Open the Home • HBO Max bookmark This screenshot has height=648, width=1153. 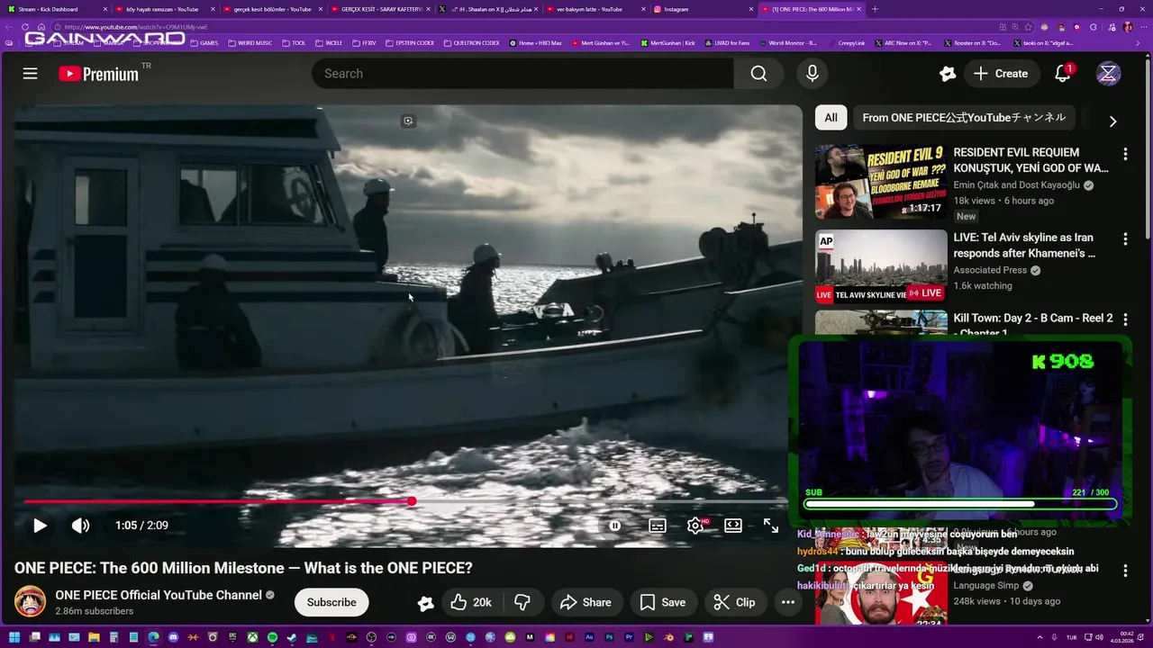pos(536,42)
